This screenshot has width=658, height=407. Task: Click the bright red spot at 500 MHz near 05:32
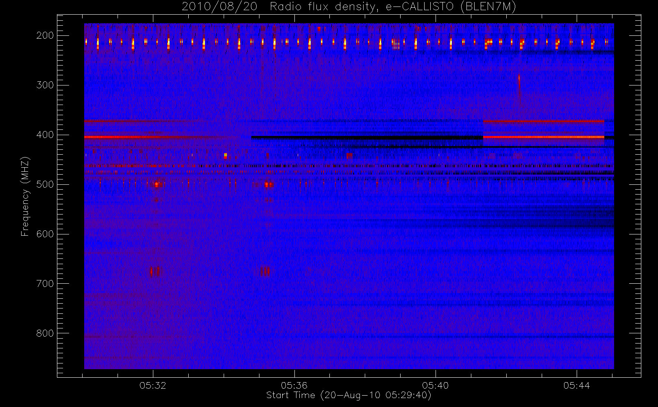click(x=157, y=184)
